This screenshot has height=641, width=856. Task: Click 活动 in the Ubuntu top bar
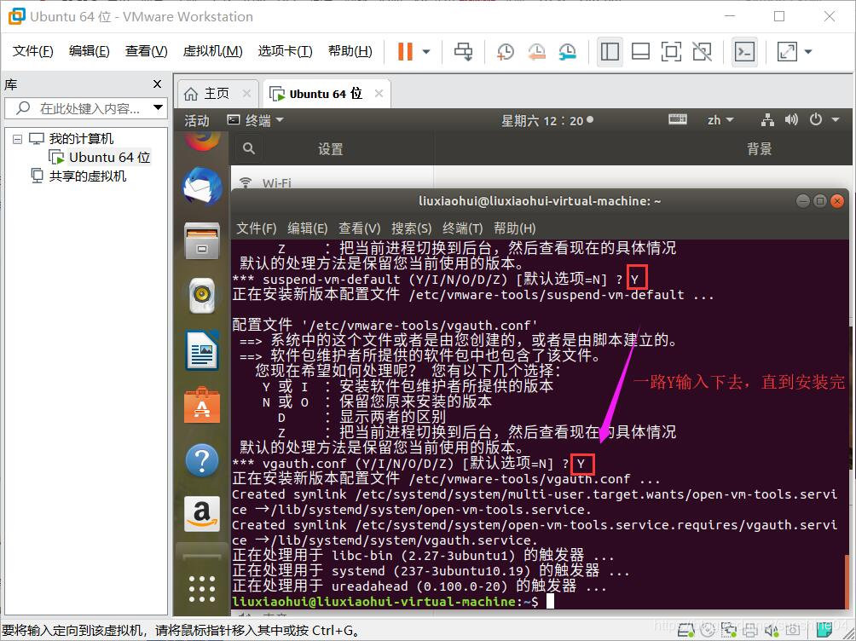tap(197, 121)
